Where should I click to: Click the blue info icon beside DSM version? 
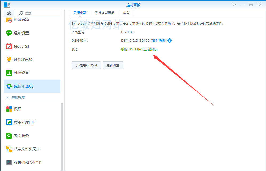click(x=170, y=40)
